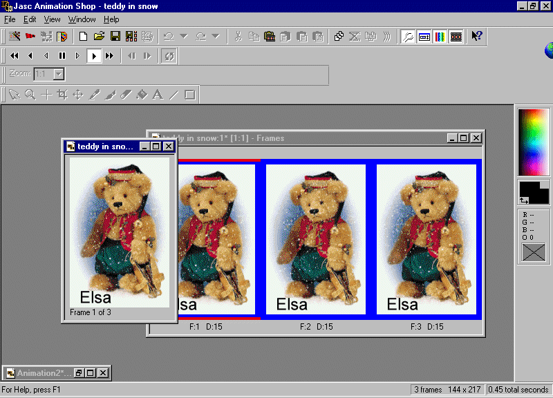The image size is (553, 398).
Task: Pause the animation playback
Action: [62, 55]
